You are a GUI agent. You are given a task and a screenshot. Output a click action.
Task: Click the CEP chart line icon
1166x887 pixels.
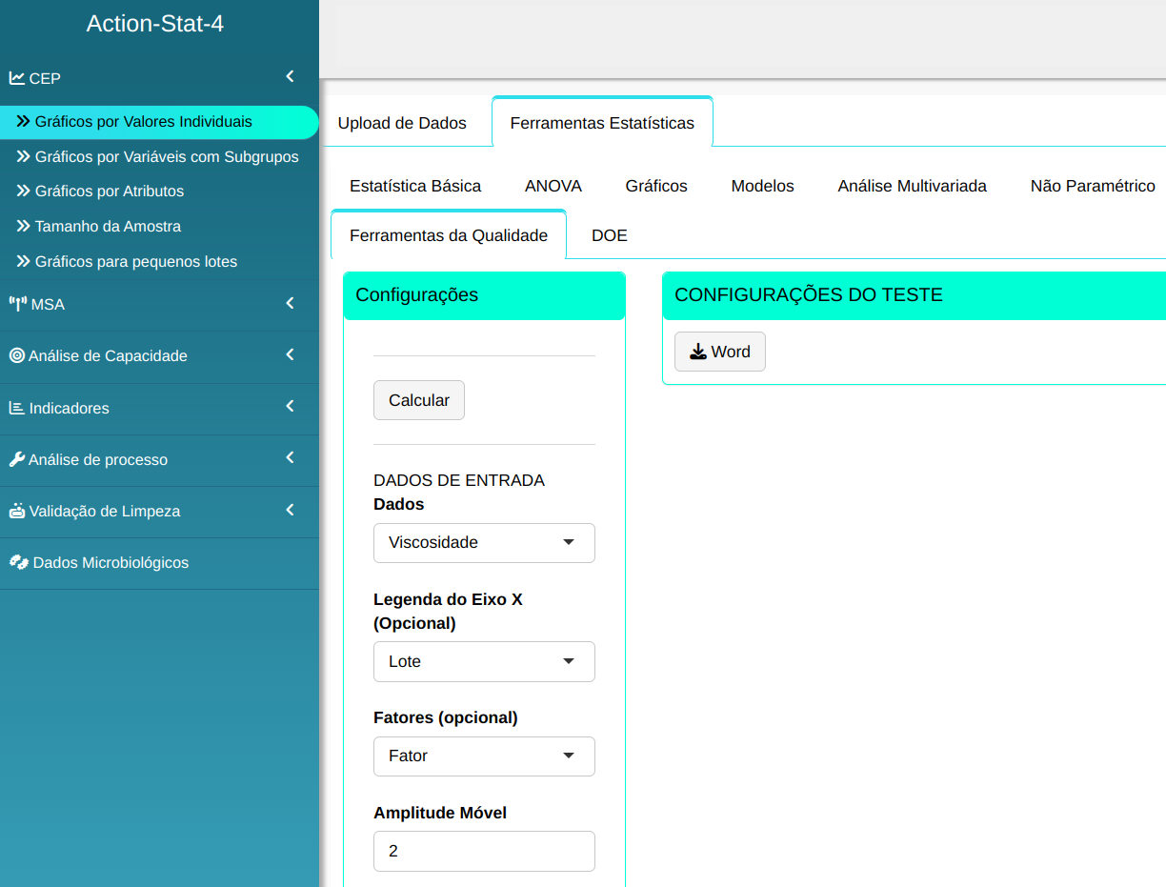(x=17, y=78)
